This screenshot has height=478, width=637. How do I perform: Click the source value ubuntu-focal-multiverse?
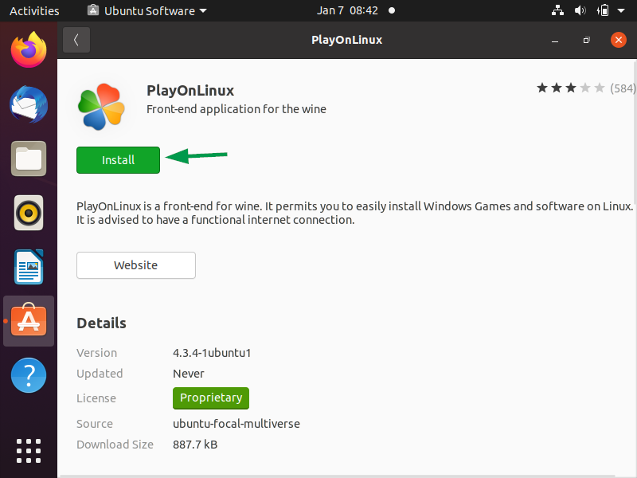point(236,424)
